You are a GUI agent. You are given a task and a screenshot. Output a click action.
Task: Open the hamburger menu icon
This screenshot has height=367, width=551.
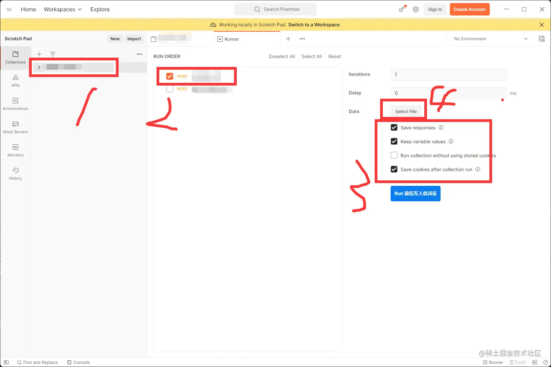pos(9,9)
